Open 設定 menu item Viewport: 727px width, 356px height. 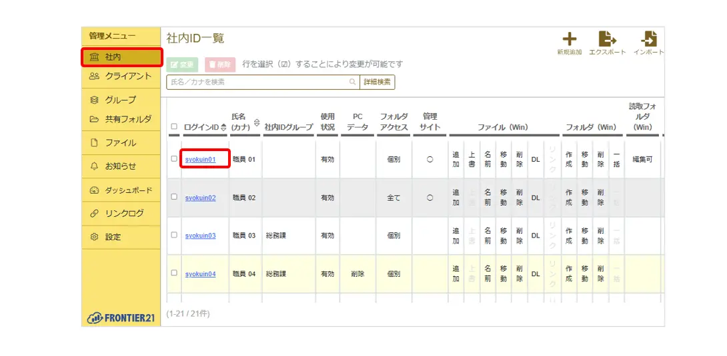[x=121, y=237]
